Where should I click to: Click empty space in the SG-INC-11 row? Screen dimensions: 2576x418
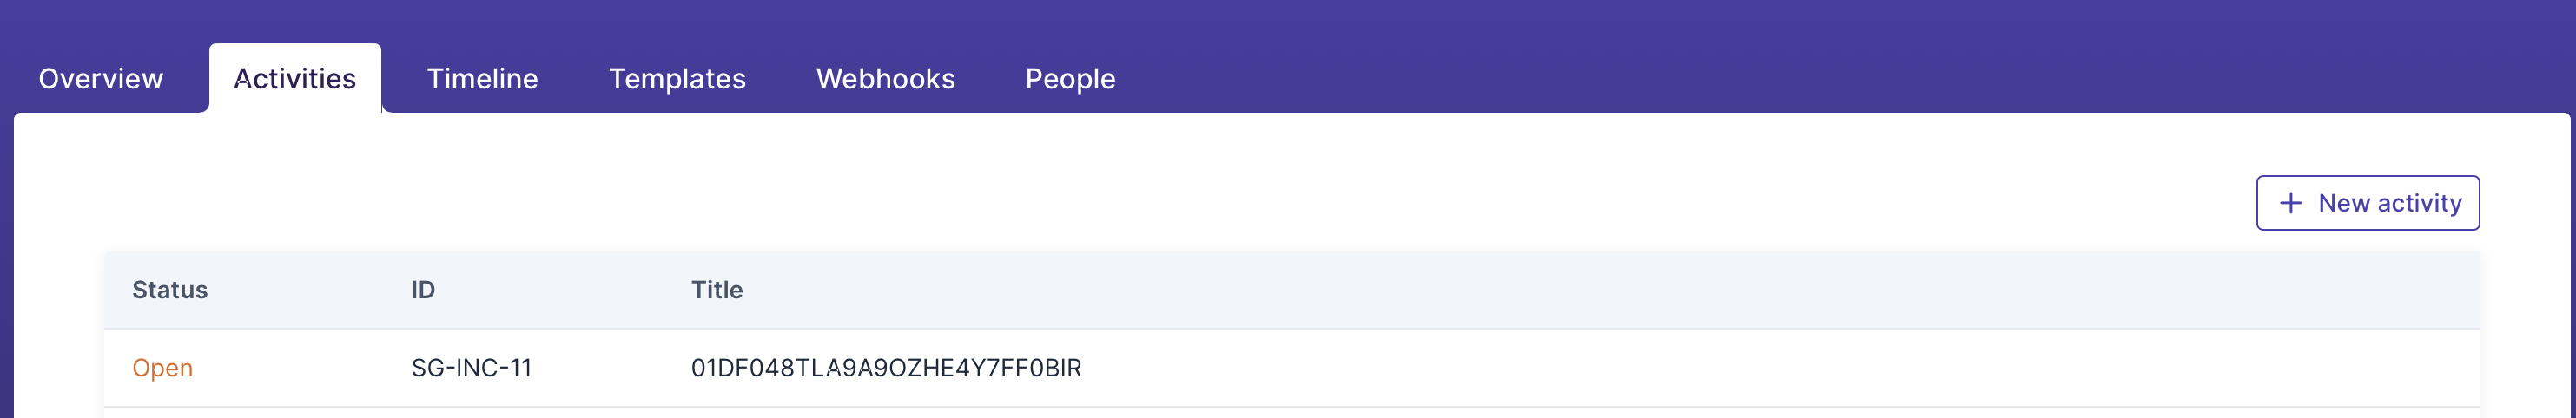pyautogui.click(x=1700, y=368)
